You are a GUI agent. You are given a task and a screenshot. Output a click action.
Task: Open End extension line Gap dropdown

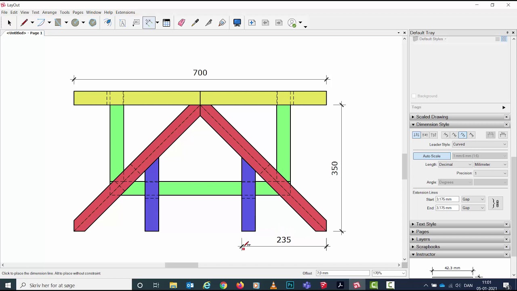473,208
